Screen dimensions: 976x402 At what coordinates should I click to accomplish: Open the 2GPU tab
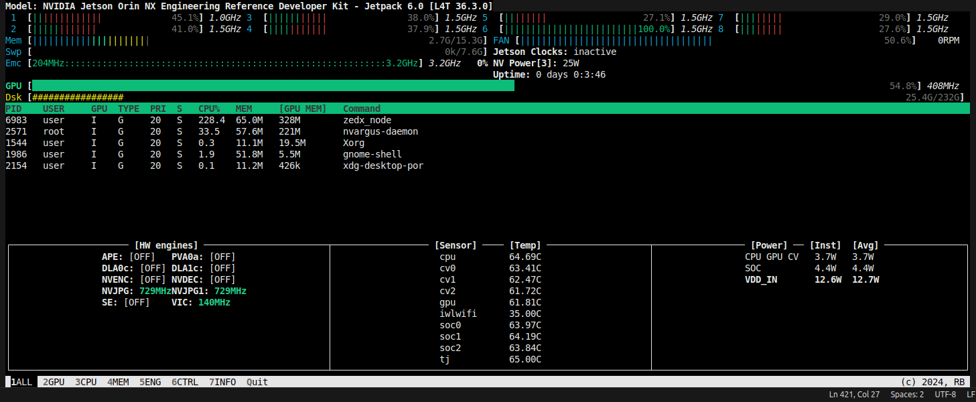pyautogui.click(x=54, y=382)
